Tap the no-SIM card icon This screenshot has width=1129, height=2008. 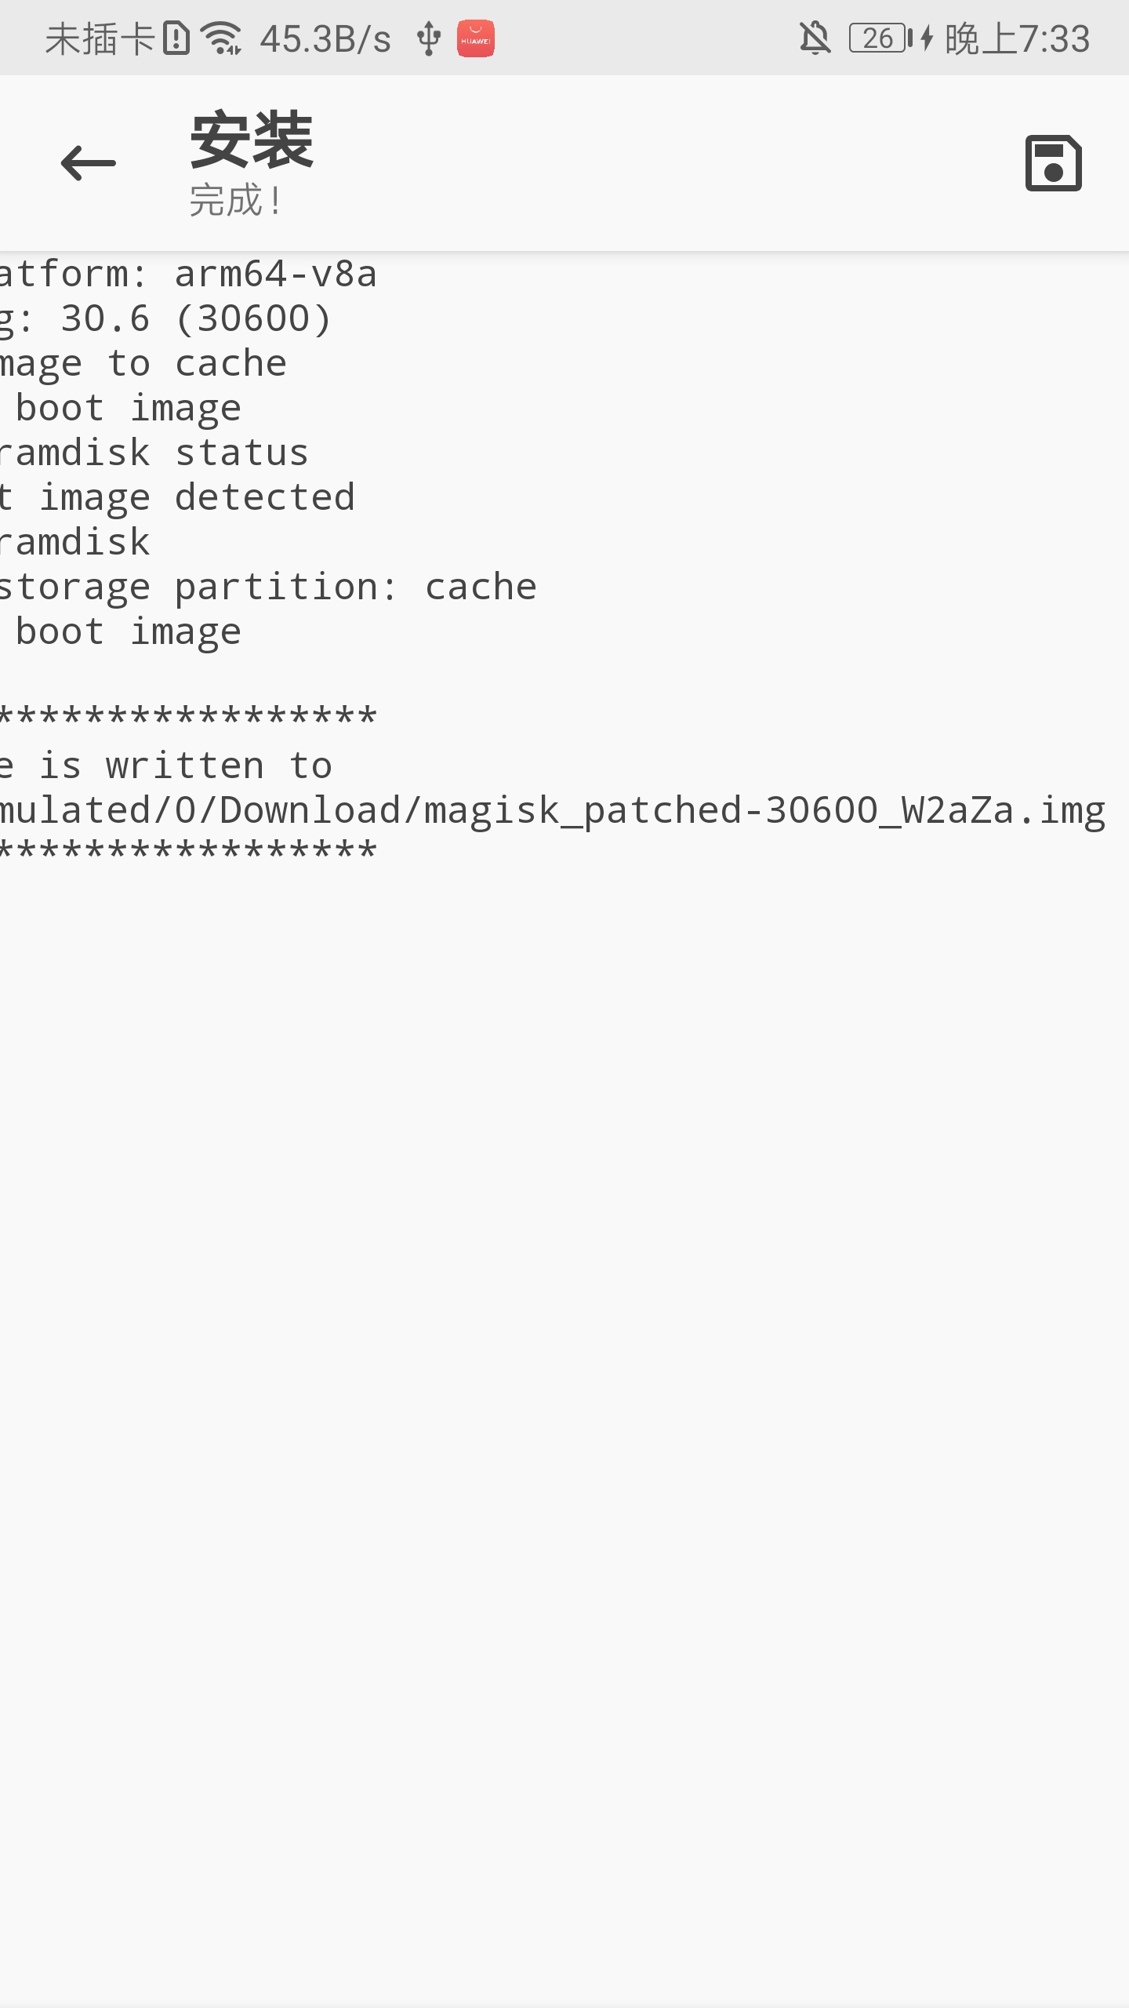coord(176,38)
